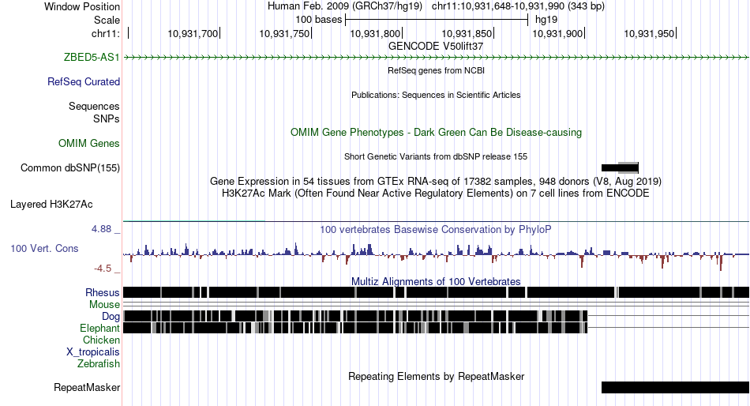
Task: Open the RefSeq Curated track label
Action: pos(84,82)
